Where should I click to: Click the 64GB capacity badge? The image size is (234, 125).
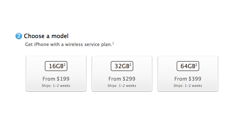(188, 66)
